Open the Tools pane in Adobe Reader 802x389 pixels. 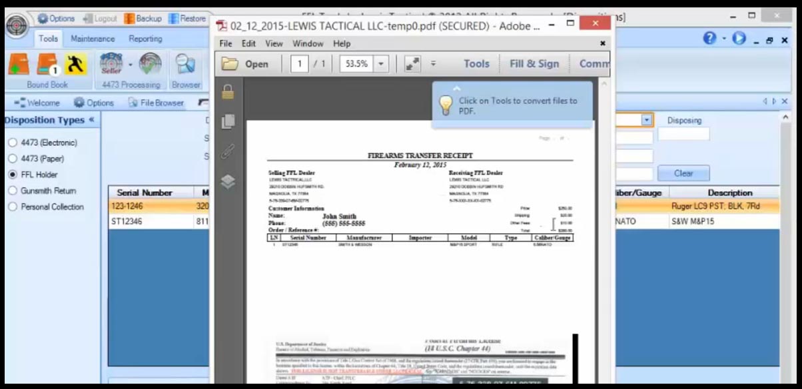point(476,64)
